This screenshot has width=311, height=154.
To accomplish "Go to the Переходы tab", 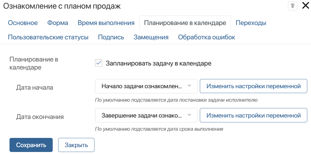I will (251, 23).
